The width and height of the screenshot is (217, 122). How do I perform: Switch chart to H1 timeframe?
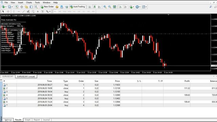point(74,12)
